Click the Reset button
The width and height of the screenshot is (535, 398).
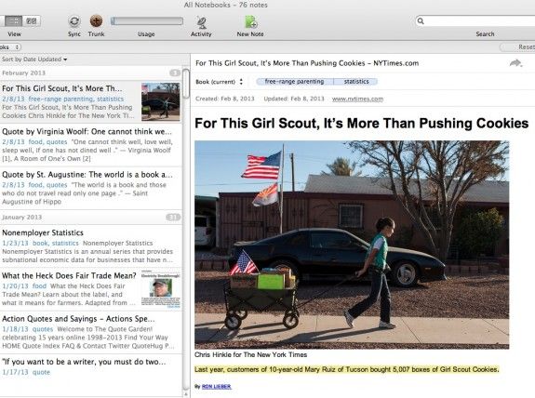point(518,47)
